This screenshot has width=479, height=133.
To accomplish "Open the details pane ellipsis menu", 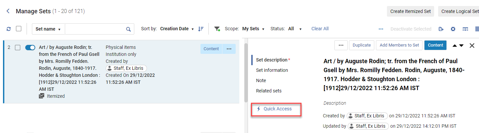I will tap(341, 45).
